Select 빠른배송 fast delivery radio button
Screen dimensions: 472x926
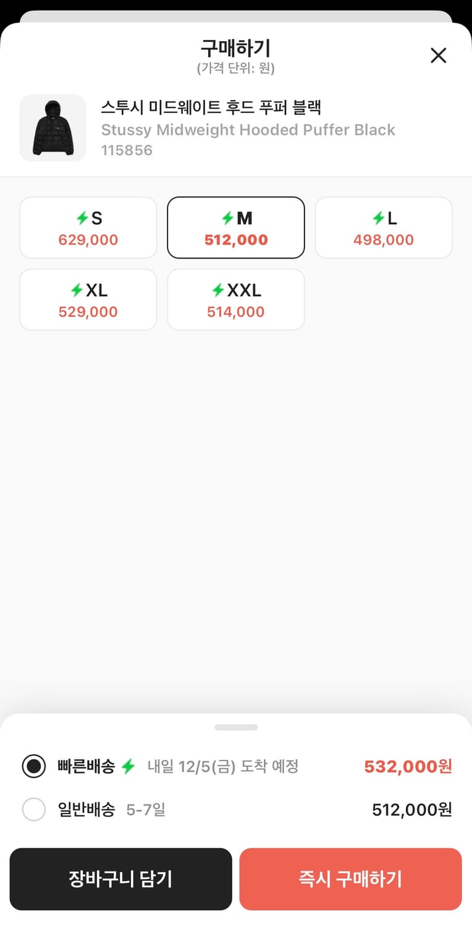[x=34, y=767]
